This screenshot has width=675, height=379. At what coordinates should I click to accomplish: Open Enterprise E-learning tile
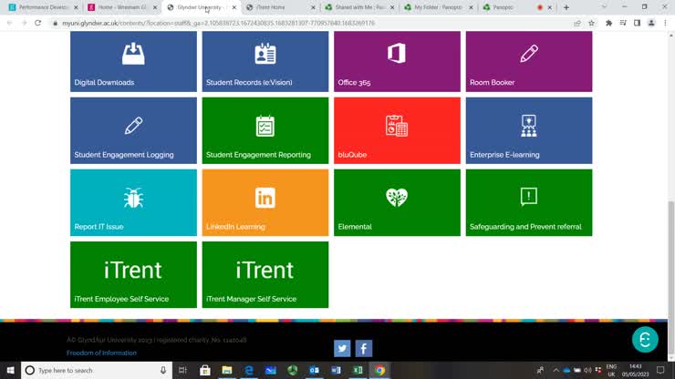(x=529, y=130)
